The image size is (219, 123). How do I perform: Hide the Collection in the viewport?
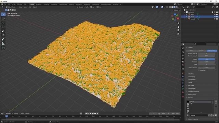215,12
